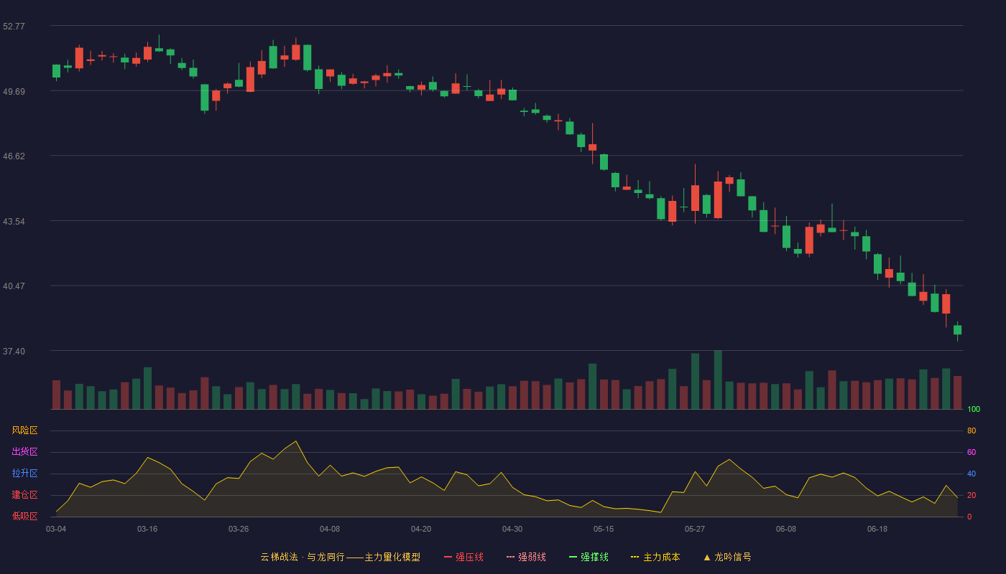Click the 49.69 price axis label
Screen dimensions: 1006x574
tap(14, 91)
